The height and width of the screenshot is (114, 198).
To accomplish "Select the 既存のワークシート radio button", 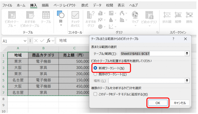I will pyautogui.click(x=95, y=74).
